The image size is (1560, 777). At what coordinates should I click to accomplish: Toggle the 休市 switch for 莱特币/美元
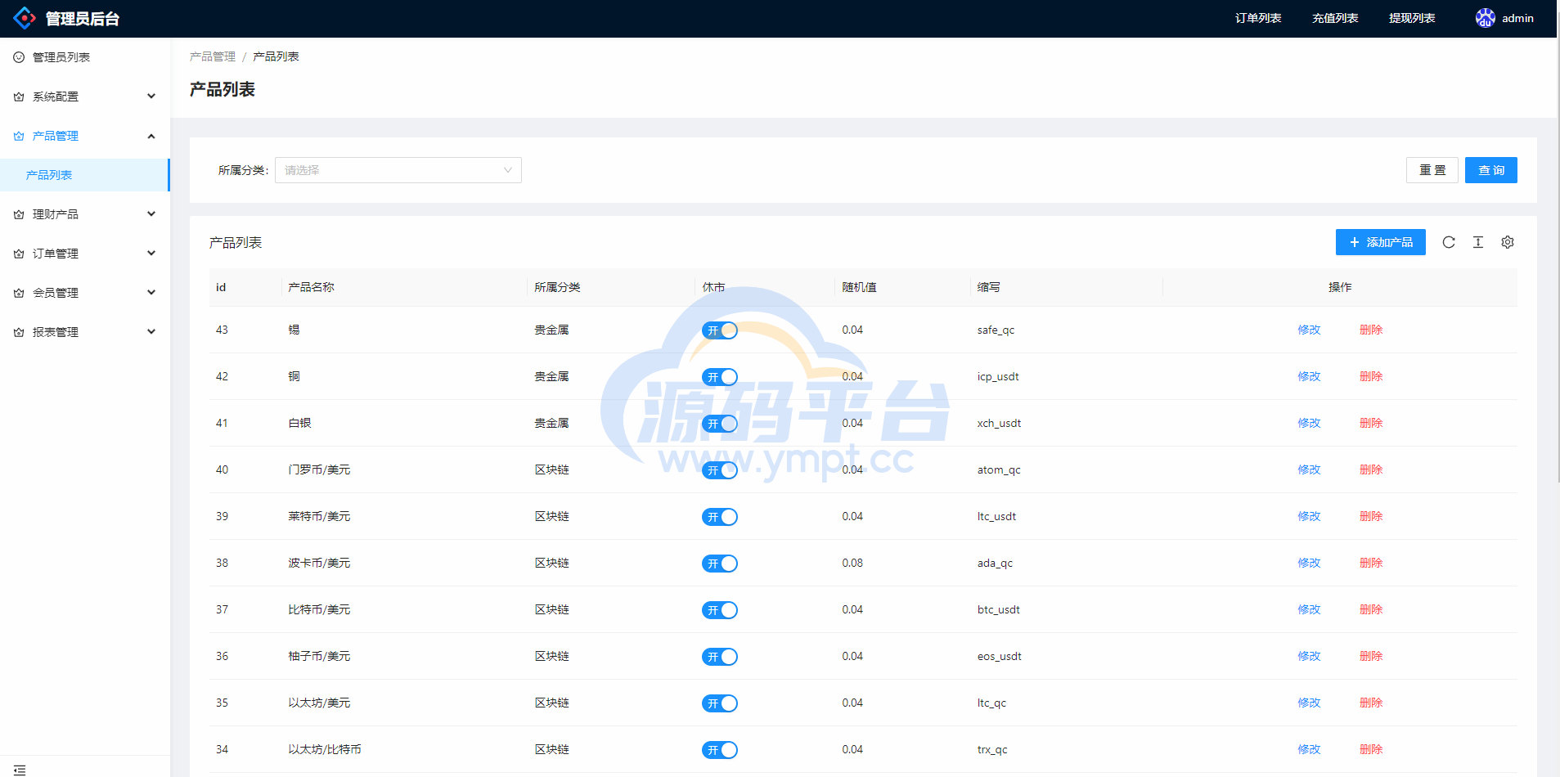tap(720, 517)
